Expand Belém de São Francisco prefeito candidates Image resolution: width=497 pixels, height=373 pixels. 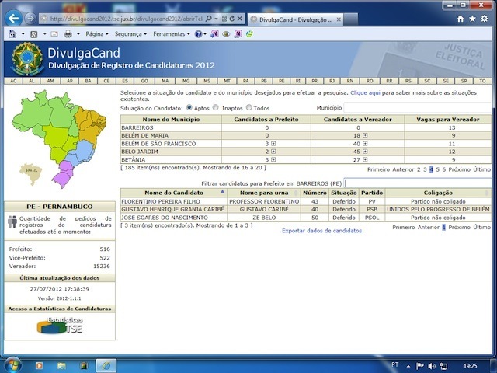pyautogui.click(x=273, y=144)
